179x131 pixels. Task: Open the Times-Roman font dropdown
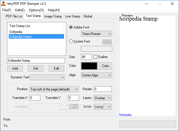pyautogui.click(x=96, y=34)
